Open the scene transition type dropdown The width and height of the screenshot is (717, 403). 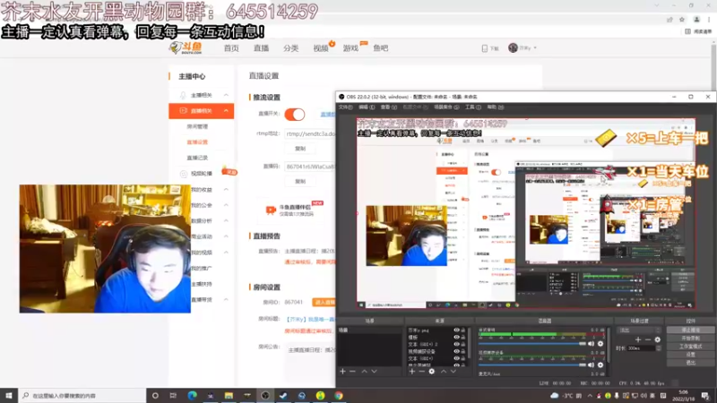pyautogui.click(x=640, y=330)
